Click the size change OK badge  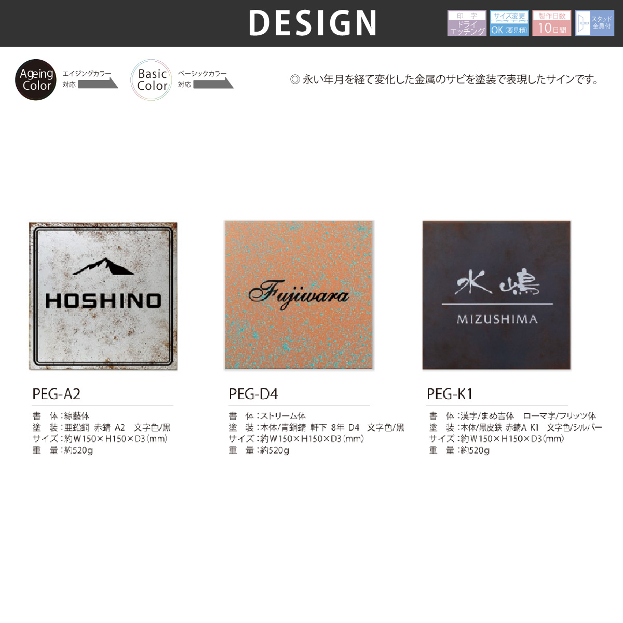click(x=509, y=23)
